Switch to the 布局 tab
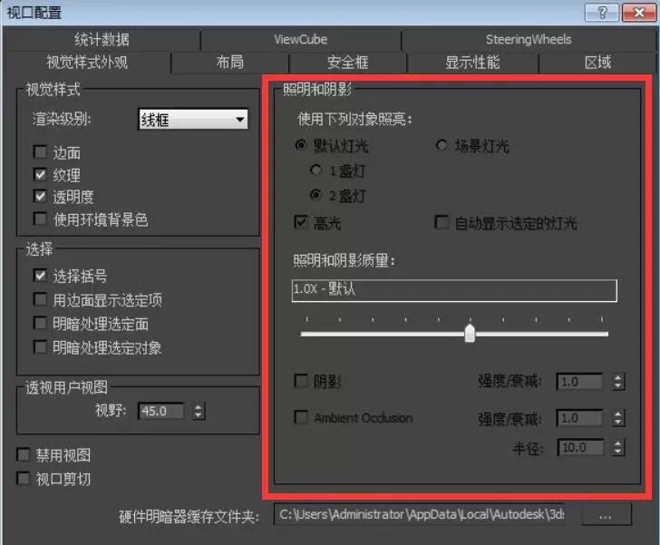 (230, 63)
